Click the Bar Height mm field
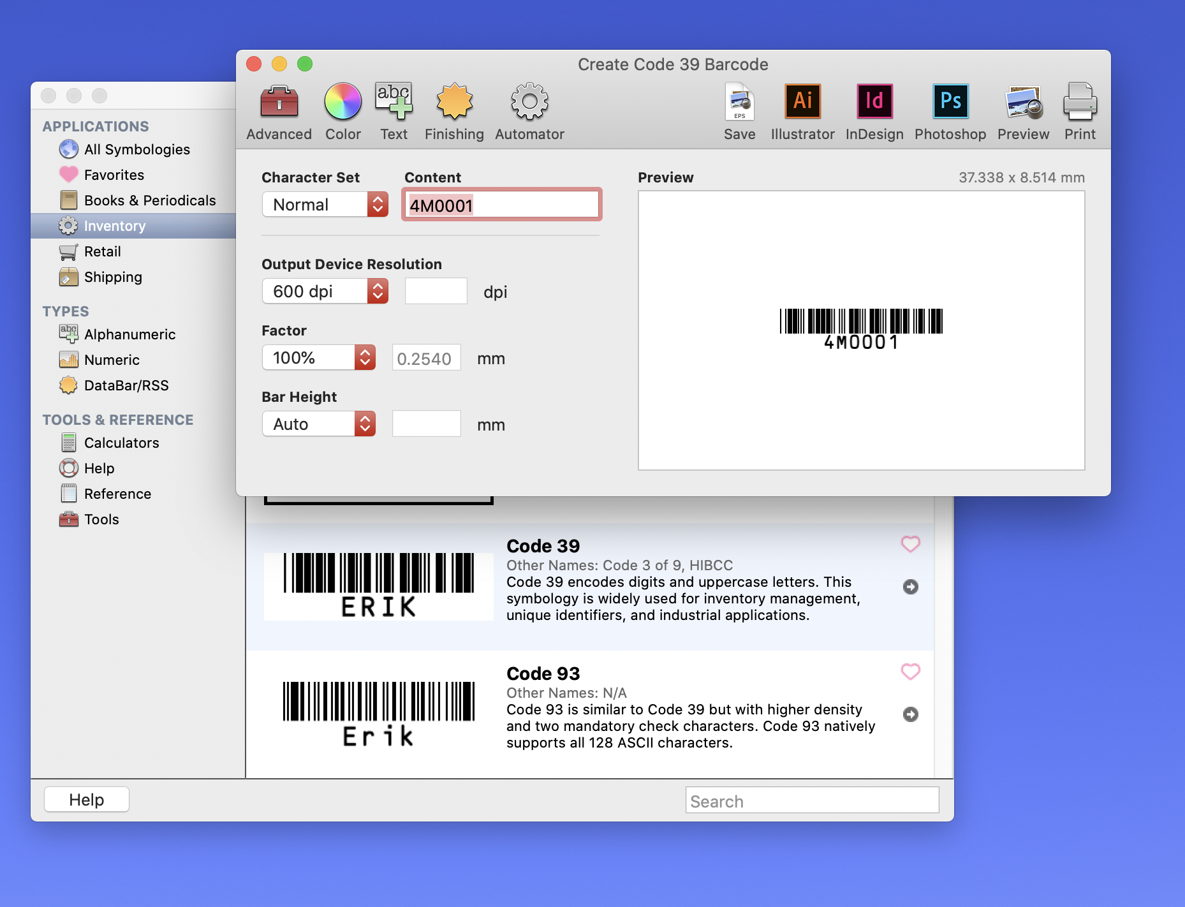The width and height of the screenshot is (1185, 907). point(426,424)
